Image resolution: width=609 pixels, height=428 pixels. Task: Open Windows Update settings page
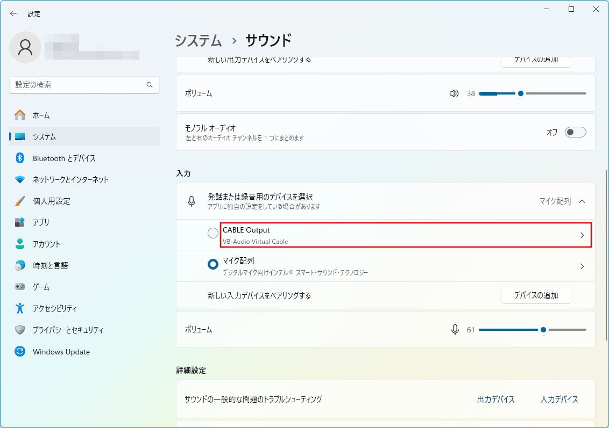click(x=84, y=351)
